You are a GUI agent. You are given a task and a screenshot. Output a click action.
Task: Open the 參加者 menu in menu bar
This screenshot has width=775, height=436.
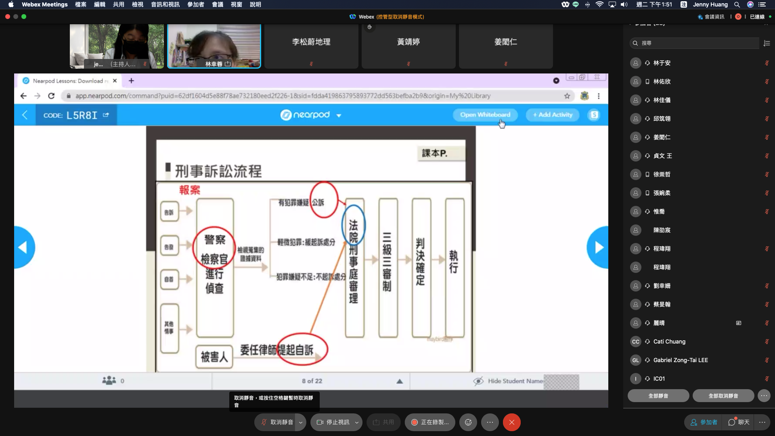click(x=196, y=4)
